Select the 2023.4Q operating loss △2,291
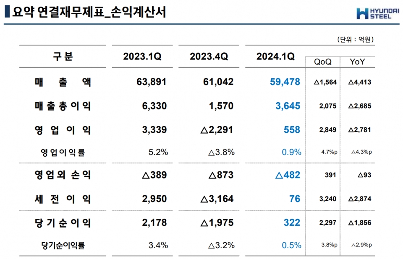 point(217,130)
